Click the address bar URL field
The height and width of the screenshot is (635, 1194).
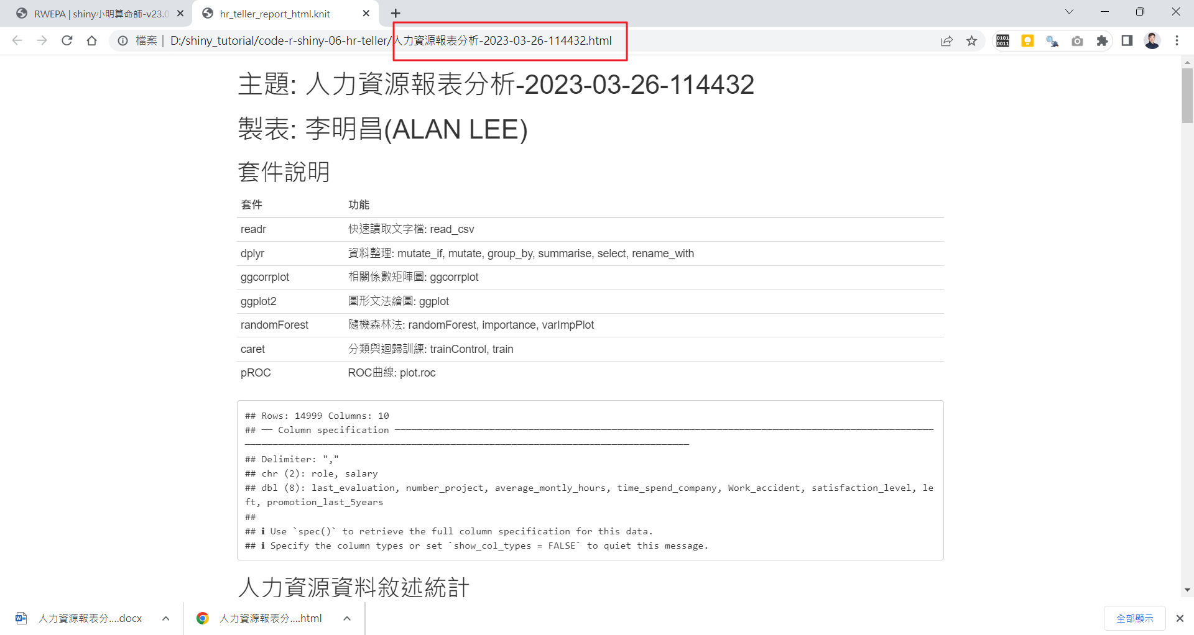point(497,41)
